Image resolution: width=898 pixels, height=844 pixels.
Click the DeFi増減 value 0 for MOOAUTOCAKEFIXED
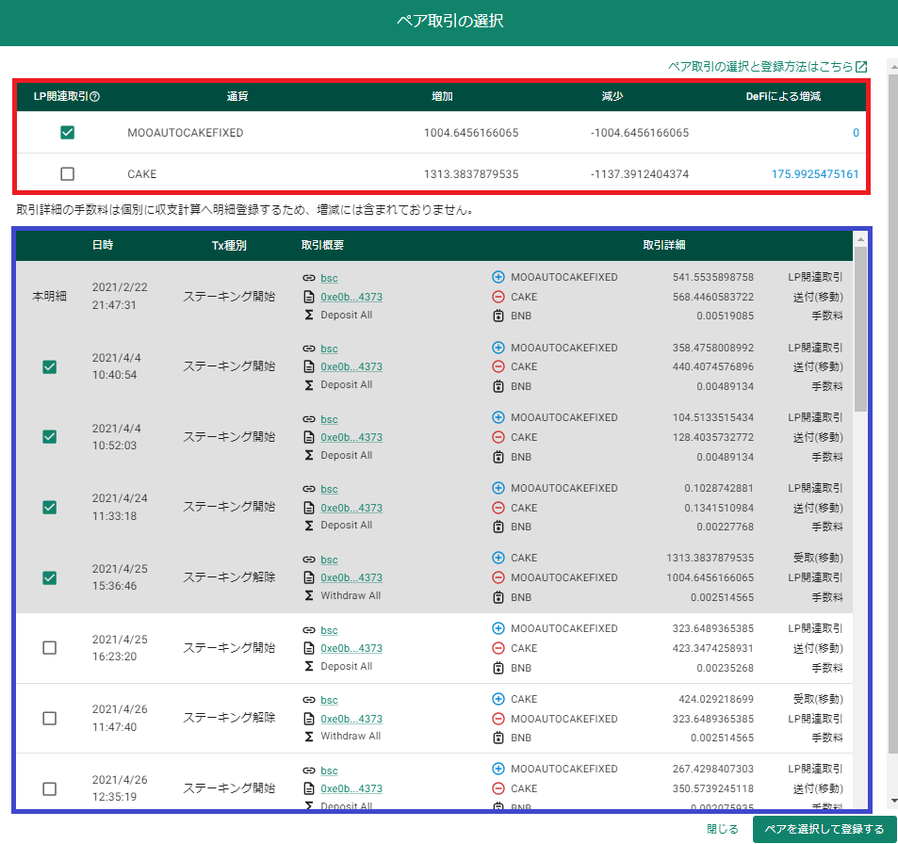(x=856, y=133)
